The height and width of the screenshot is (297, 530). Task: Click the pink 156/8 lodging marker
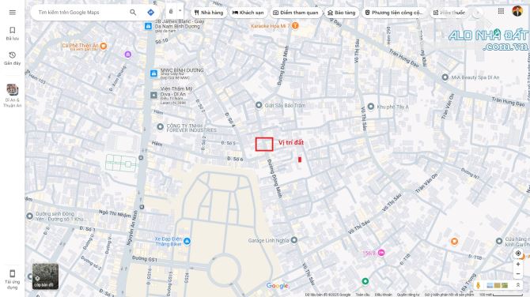pyautogui.click(x=381, y=253)
